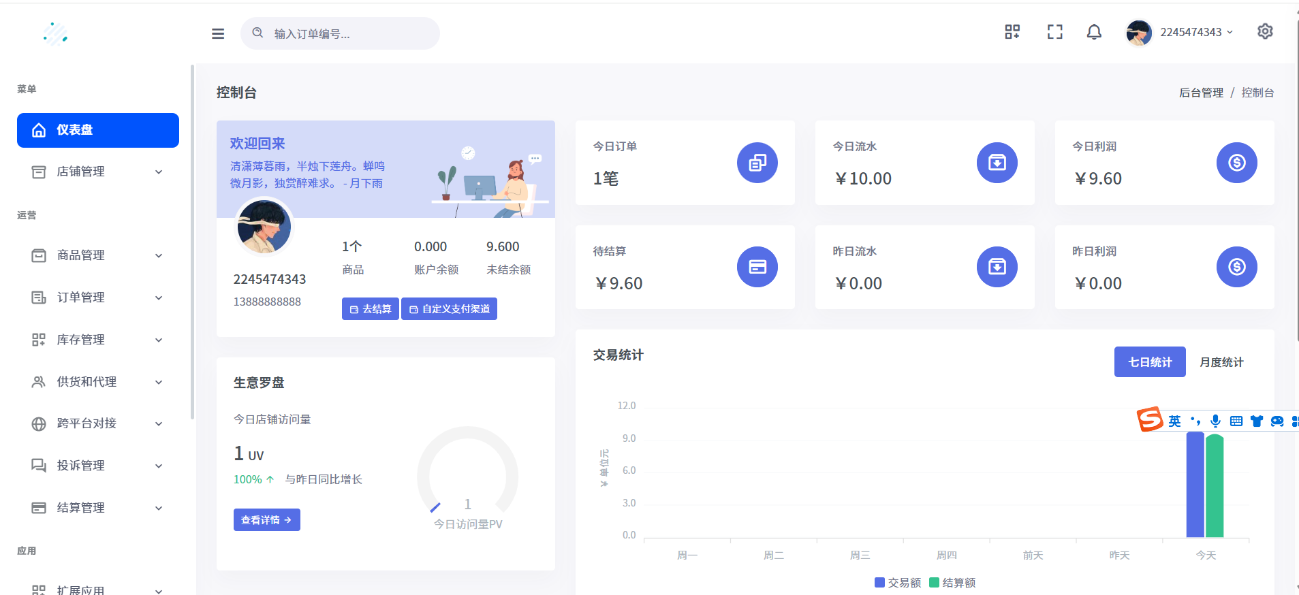Click the 昨日流水 archive icon
This screenshot has height=595, width=1299.
[x=997, y=267]
